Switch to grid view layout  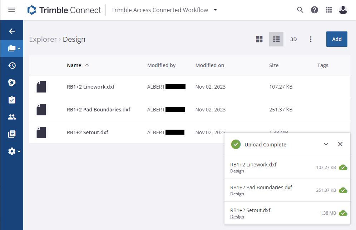[259, 39]
